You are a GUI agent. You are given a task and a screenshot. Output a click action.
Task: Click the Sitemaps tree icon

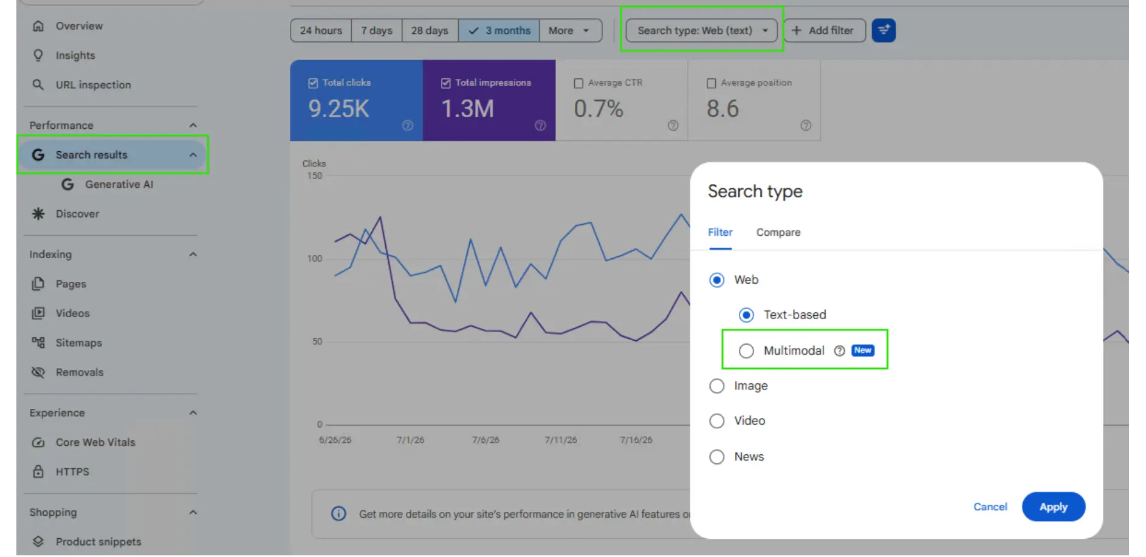tap(38, 343)
